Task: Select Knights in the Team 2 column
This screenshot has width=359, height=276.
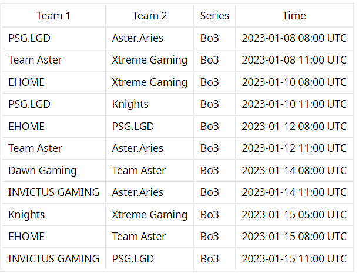Action: coord(130,104)
